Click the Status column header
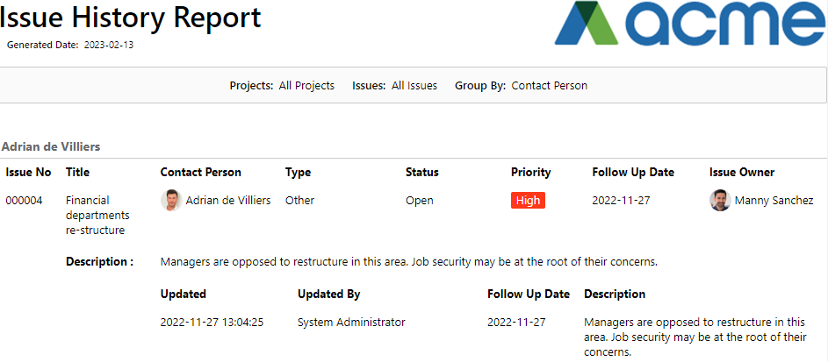Viewport: 828px width, 362px height. (422, 173)
